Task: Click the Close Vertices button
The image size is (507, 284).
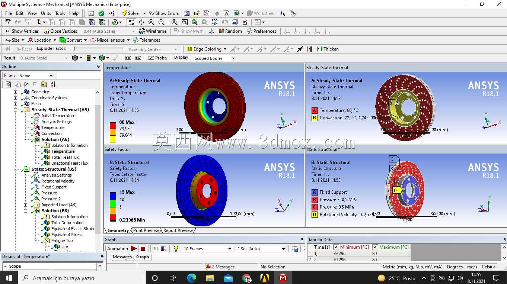Action: coord(60,31)
